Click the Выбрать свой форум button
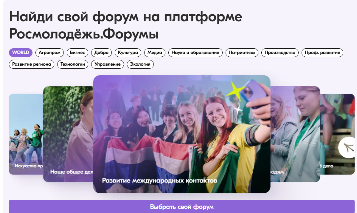 click(x=182, y=207)
